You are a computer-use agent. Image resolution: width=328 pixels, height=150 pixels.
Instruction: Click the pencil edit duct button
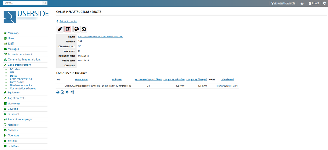pos(60,29)
